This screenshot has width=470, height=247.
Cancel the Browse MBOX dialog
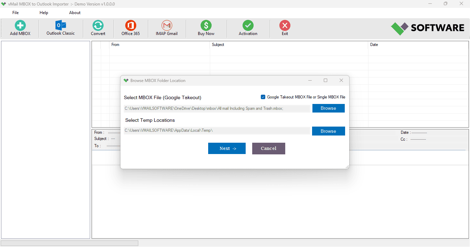(268, 149)
